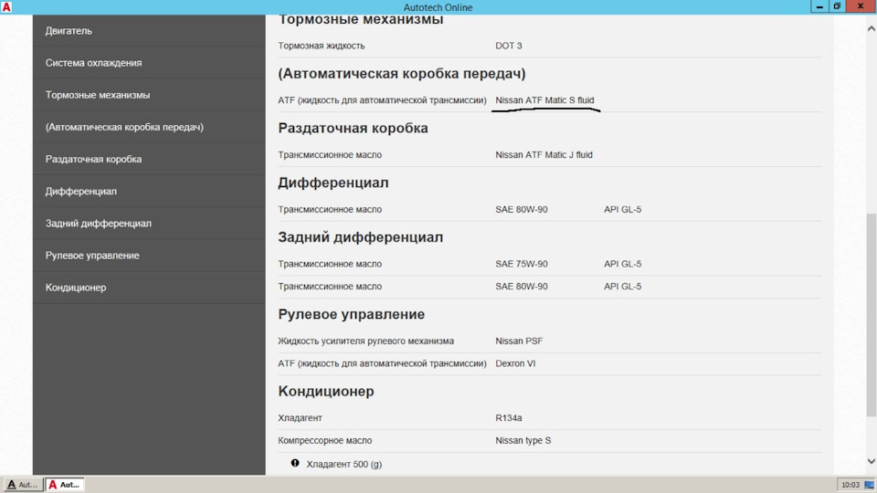Open Задний дифференциал in the left menu

click(x=99, y=224)
